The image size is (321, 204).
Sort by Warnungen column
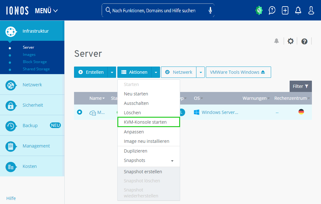(x=256, y=98)
